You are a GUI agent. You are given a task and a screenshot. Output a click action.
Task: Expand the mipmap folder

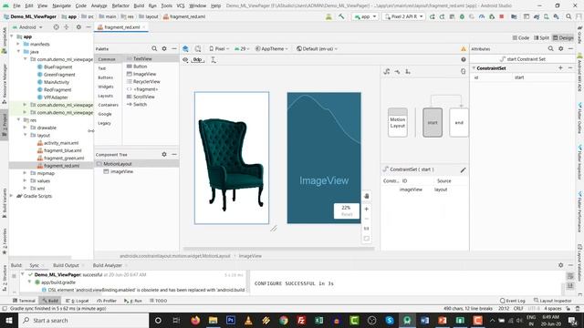[x=25, y=173]
